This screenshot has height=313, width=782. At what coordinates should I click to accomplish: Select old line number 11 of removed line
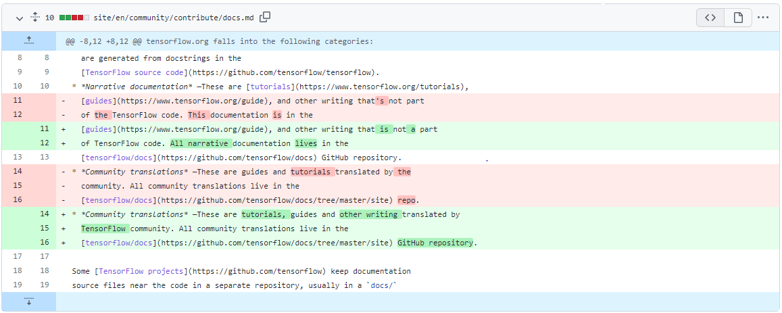point(18,100)
